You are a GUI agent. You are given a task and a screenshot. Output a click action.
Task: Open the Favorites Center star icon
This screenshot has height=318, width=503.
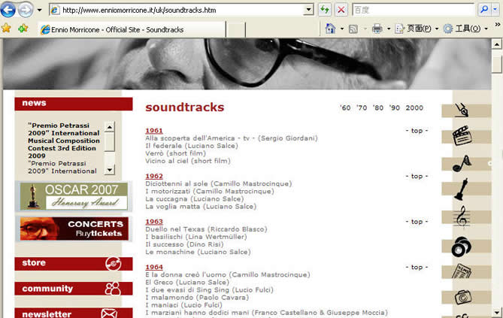(6, 29)
